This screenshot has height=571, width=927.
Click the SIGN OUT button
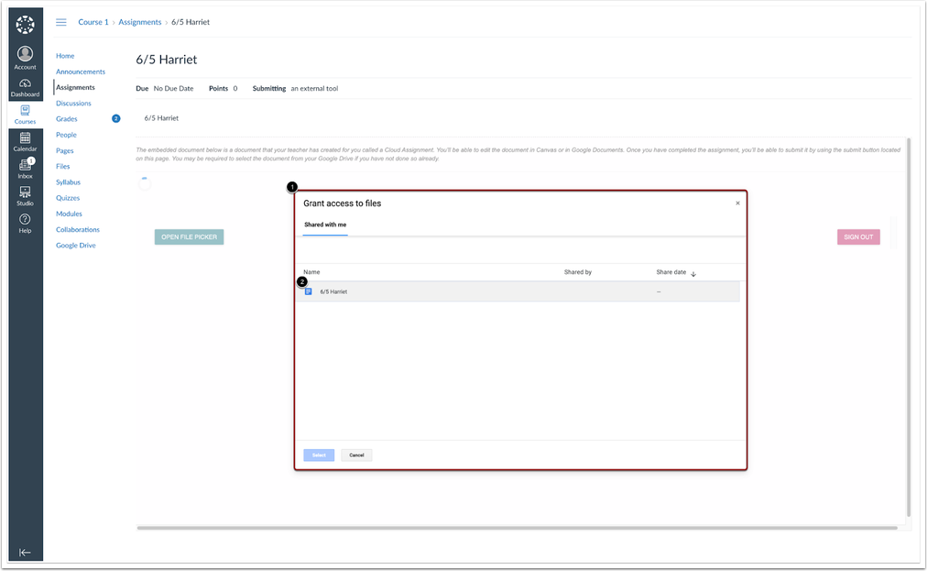857,236
